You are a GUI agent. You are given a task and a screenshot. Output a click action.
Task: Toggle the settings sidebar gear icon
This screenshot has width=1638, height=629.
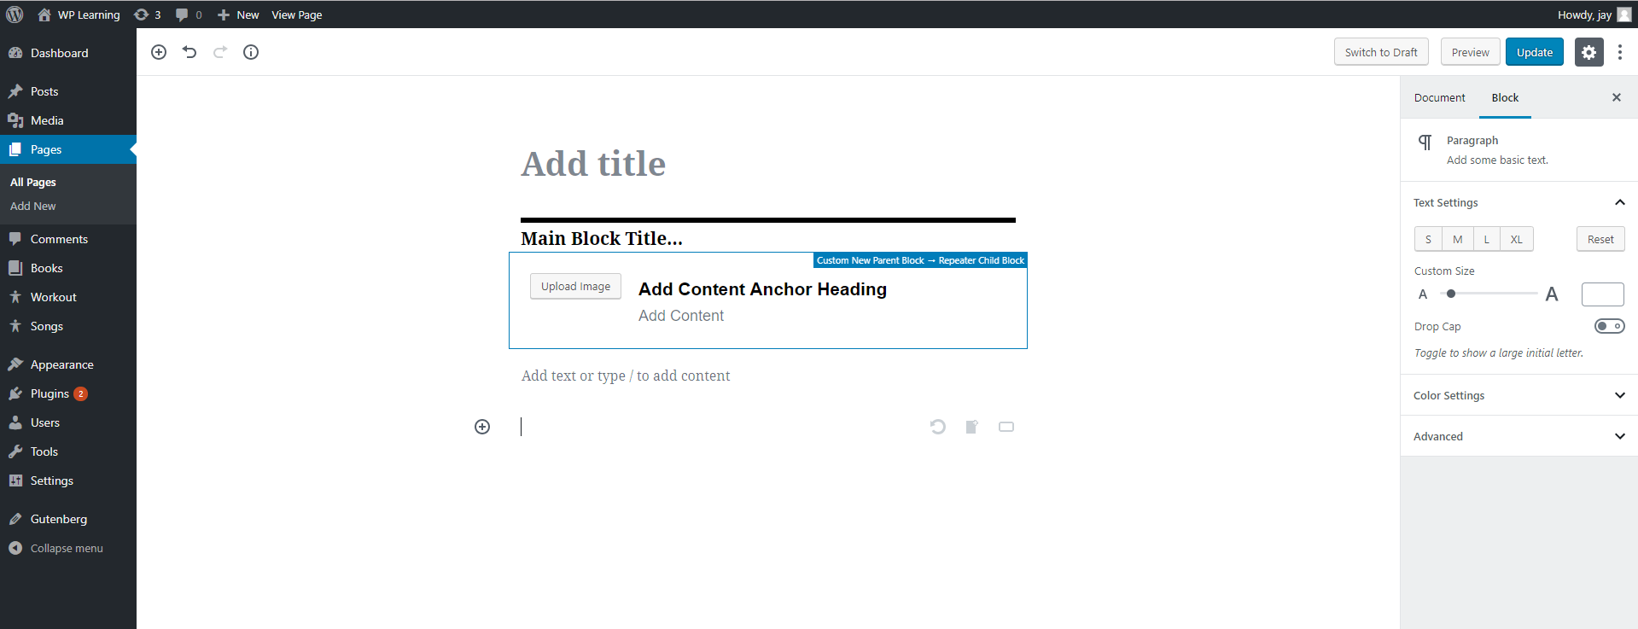1588,52
